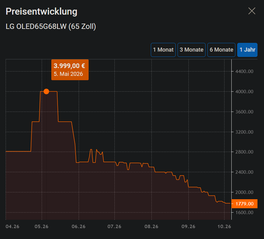The height and width of the screenshot is (239, 264).
Task: Click the 06.26 x-axis label
Action: [78, 227]
